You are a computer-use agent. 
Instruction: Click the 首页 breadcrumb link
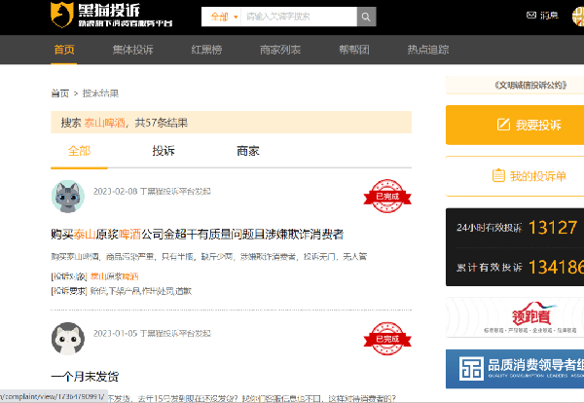pyautogui.click(x=59, y=93)
